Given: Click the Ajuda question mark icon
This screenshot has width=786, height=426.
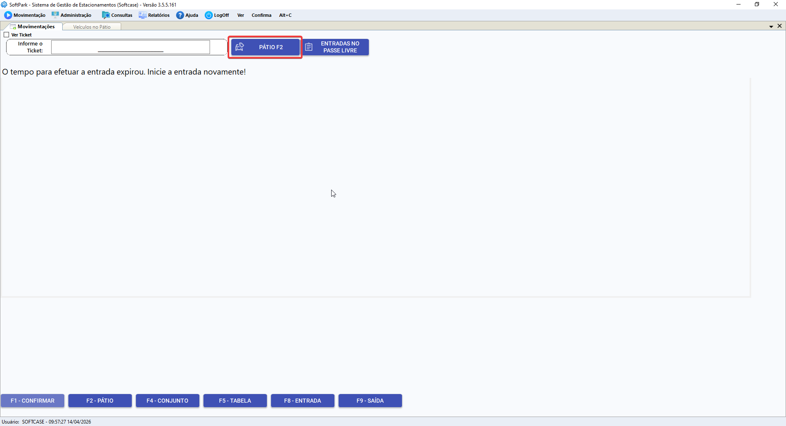Looking at the screenshot, I should coord(180,15).
